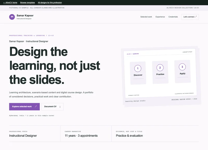Click the Explore selected work button
The height and width of the screenshot is (150, 208).
click(x=24, y=107)
